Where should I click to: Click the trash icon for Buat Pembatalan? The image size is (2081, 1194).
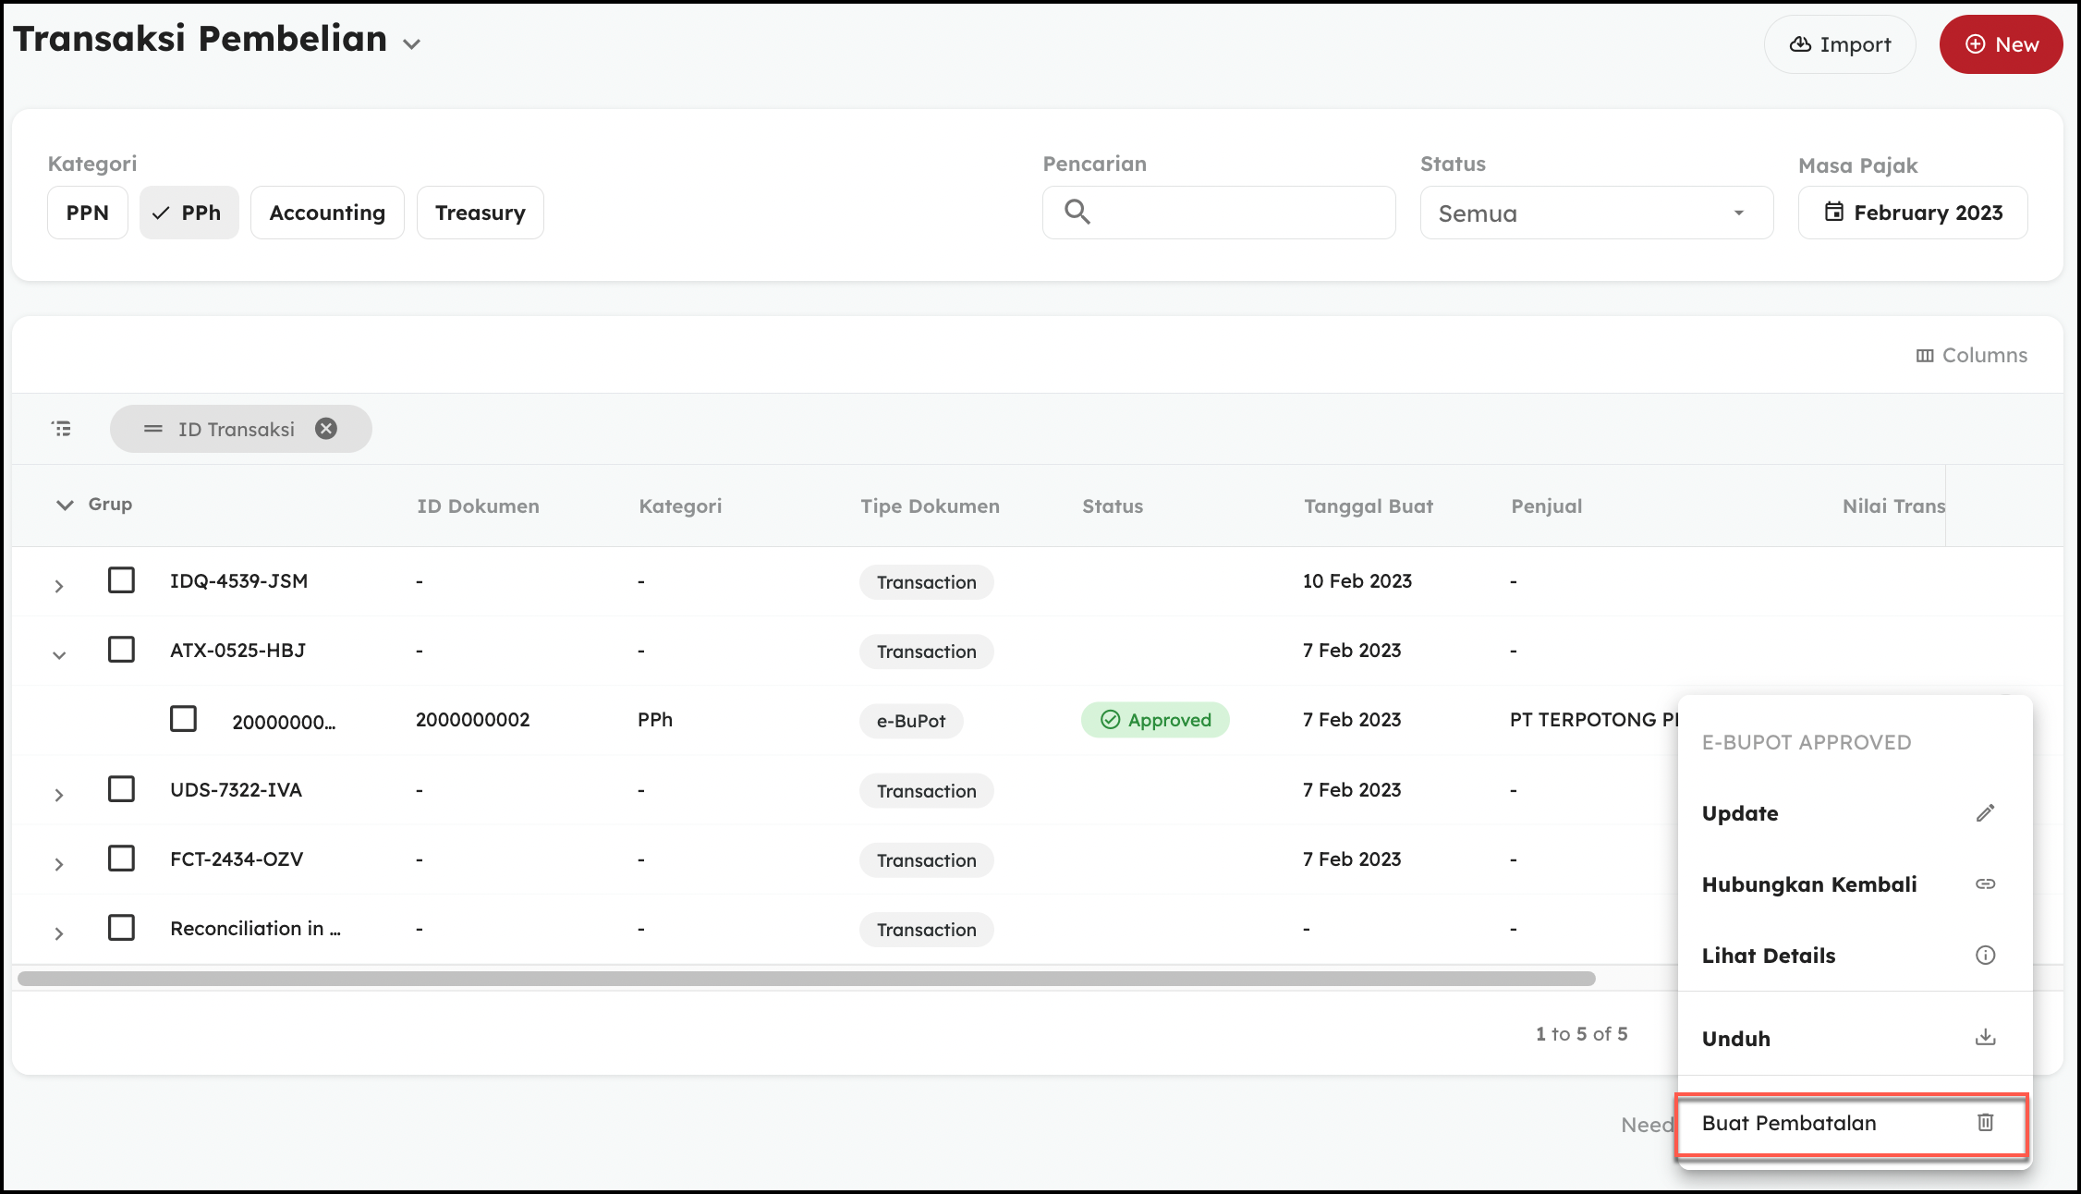pyautogui.click(x=1985, y=1123)
